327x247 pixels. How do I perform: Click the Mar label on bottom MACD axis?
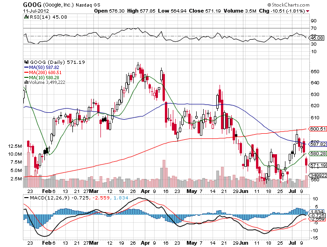coord(93,243)
